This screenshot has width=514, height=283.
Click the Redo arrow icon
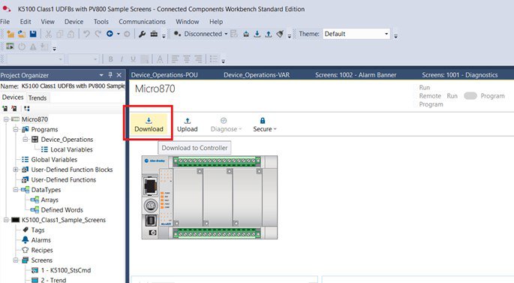coord(98,34)
